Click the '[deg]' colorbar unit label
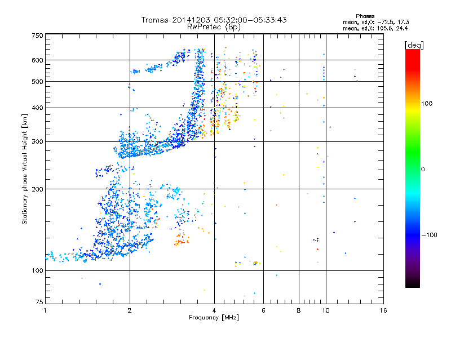This screenshot has width=451, height=338. point(414,45)
